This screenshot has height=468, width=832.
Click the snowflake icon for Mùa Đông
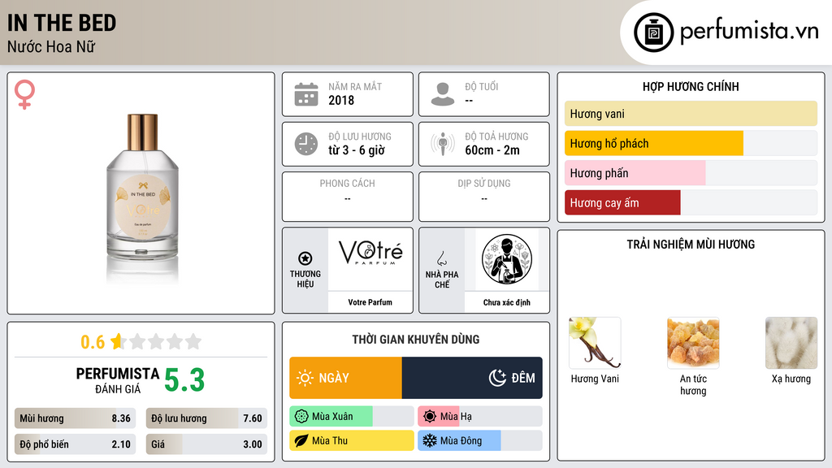[x=430, y=440]
